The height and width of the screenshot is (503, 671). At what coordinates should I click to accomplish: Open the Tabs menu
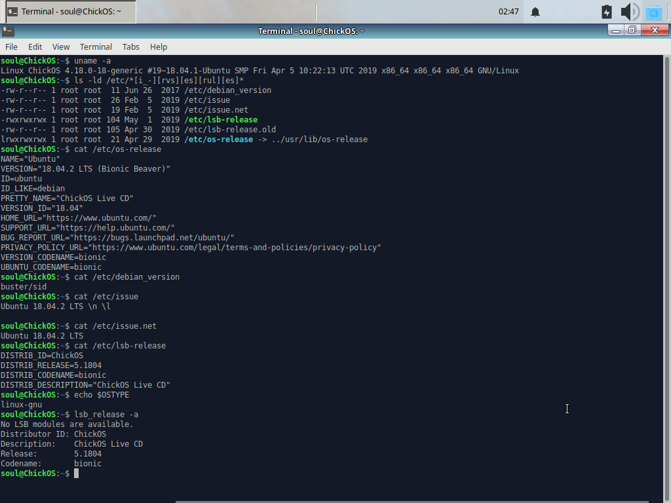tap(131, 47)
